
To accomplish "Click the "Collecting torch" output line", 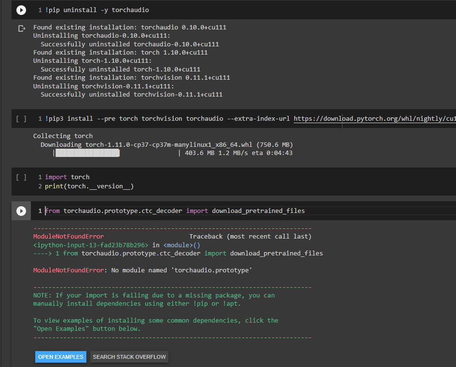I will tap(63, 136).
